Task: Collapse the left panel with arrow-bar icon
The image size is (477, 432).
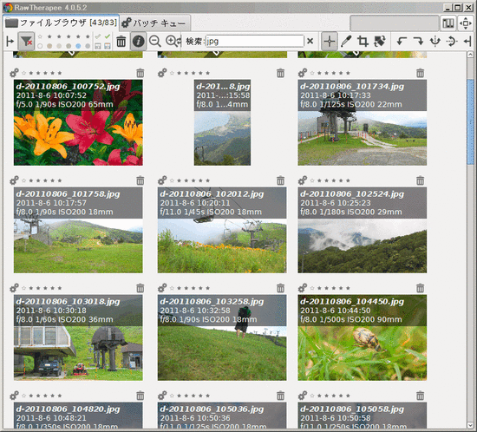Action: tap(10, 41)
